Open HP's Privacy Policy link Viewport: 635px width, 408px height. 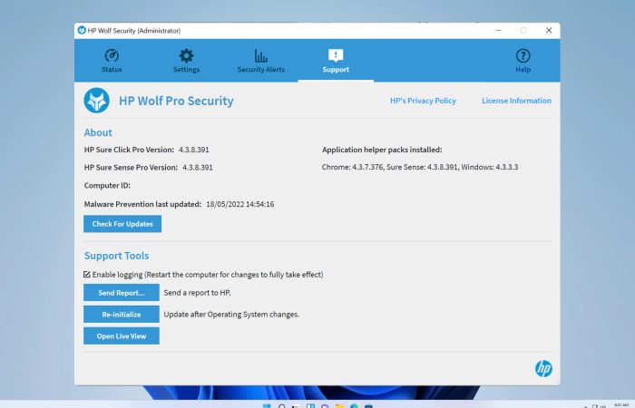(423, 101)
